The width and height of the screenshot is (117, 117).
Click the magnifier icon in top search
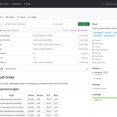tap(103, 4)
